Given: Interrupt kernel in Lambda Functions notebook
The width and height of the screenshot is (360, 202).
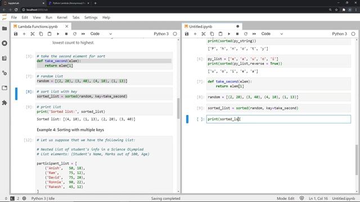Looking at the screenshot, I should coord(66,34).
